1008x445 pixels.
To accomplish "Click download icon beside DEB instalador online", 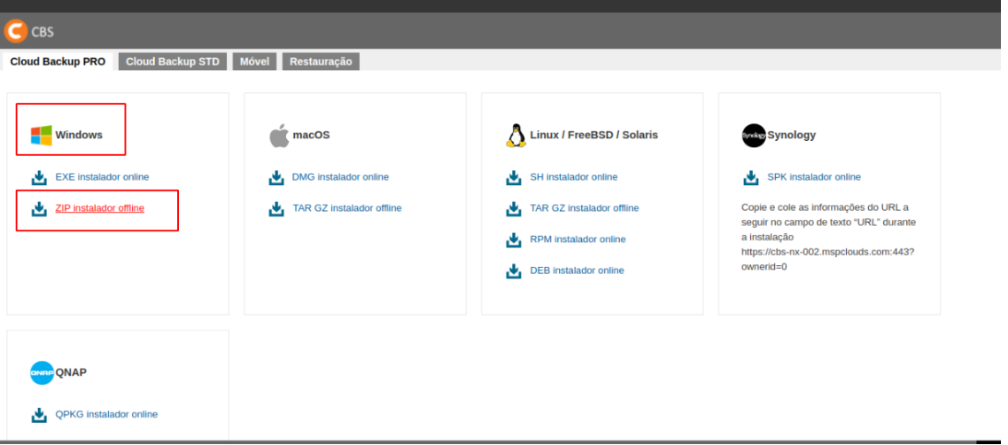I will point(514,270).
